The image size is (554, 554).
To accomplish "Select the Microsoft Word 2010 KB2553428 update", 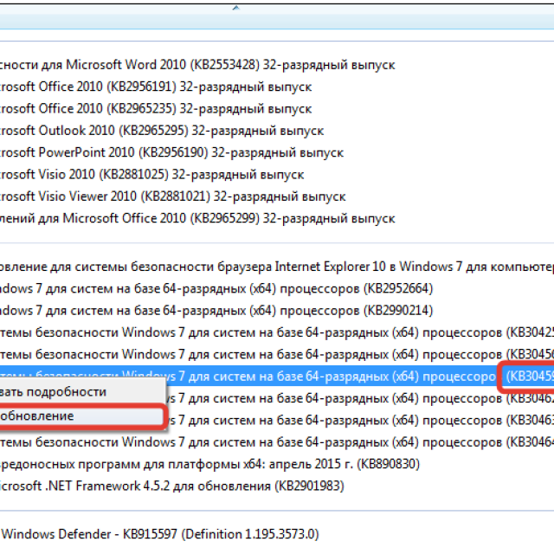I will (197, 65).
